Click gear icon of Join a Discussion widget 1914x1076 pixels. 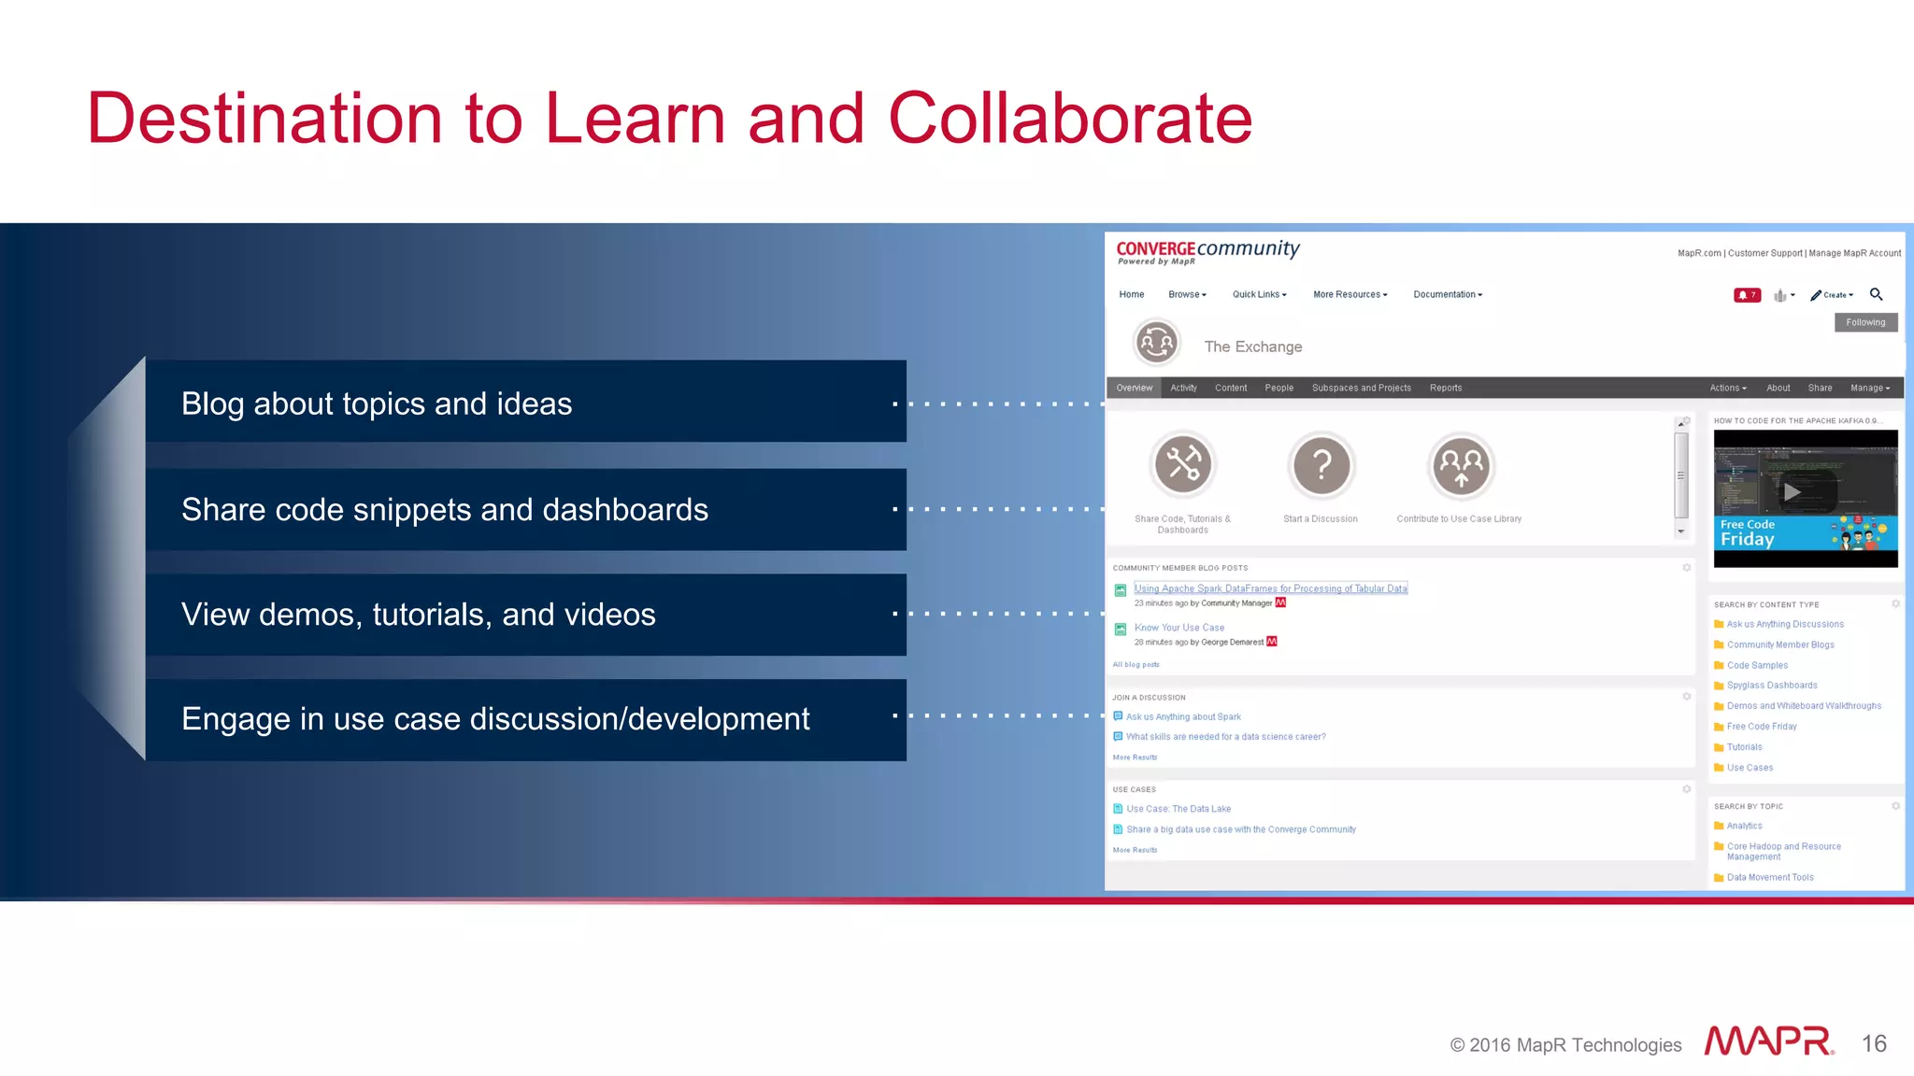tap(1687, 697)
